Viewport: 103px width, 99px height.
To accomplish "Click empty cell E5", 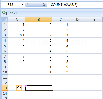I will pyautogui.click(x=94, y=46).
